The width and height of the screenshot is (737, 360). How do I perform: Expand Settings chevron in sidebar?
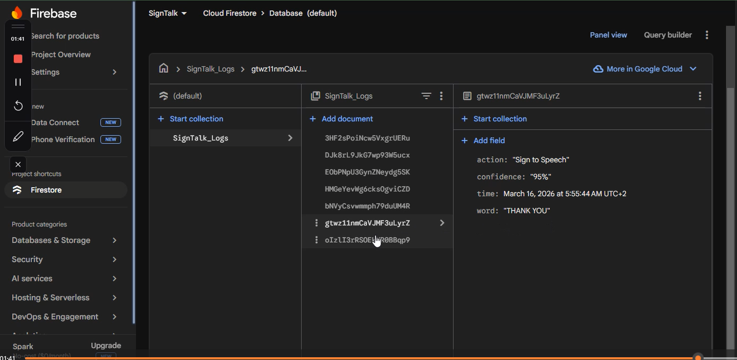[x=114, y=72]
